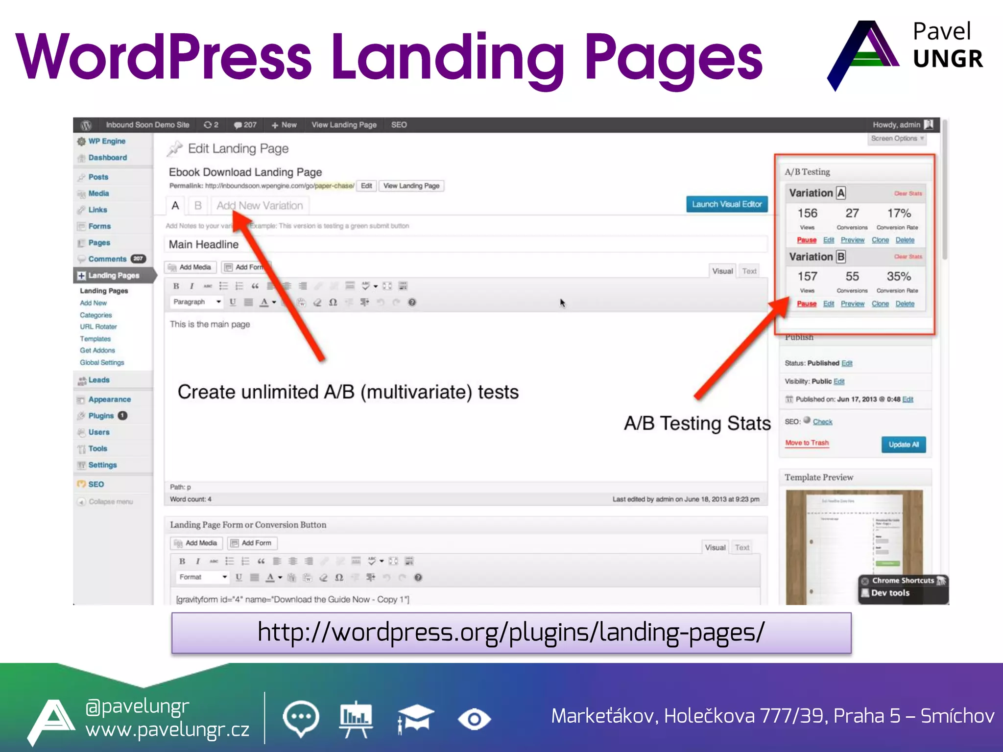
Task: Show kitchen sink toolbar row in the main editor
Action: [x=403, y=286]
